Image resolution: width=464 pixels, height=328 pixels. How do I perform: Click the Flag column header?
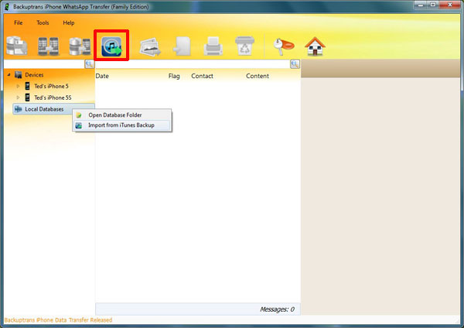point(174,76)
